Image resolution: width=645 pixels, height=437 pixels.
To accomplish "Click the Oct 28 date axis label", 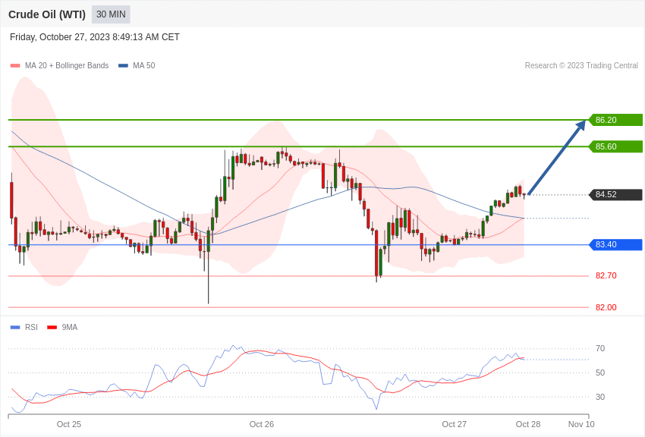I will (528, 424).
